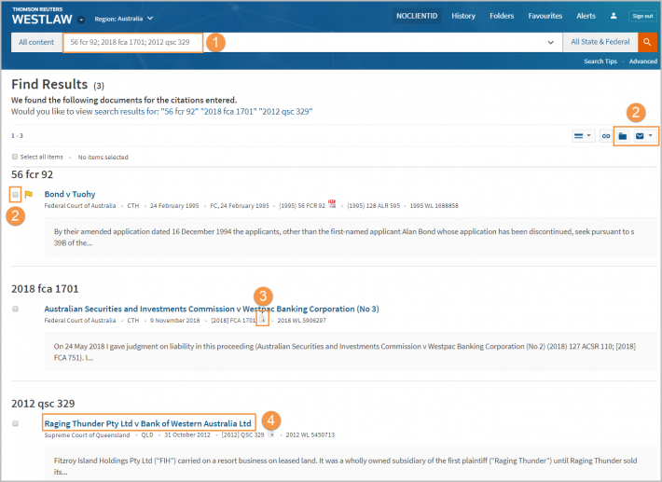Open the result detail level dropdown

pos(584,136)
